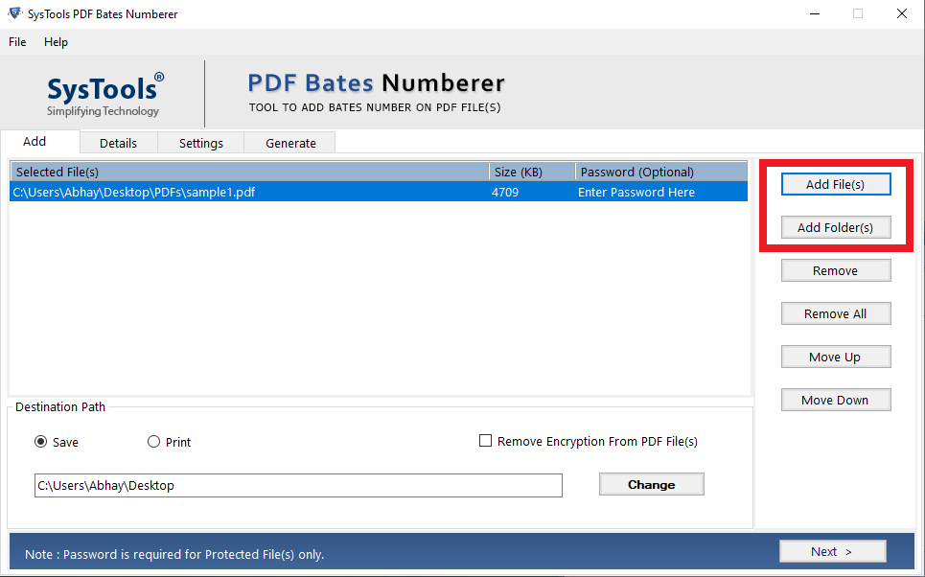Enable Remove Encryption From PDF File(s) checkbox

pos(486,441)
